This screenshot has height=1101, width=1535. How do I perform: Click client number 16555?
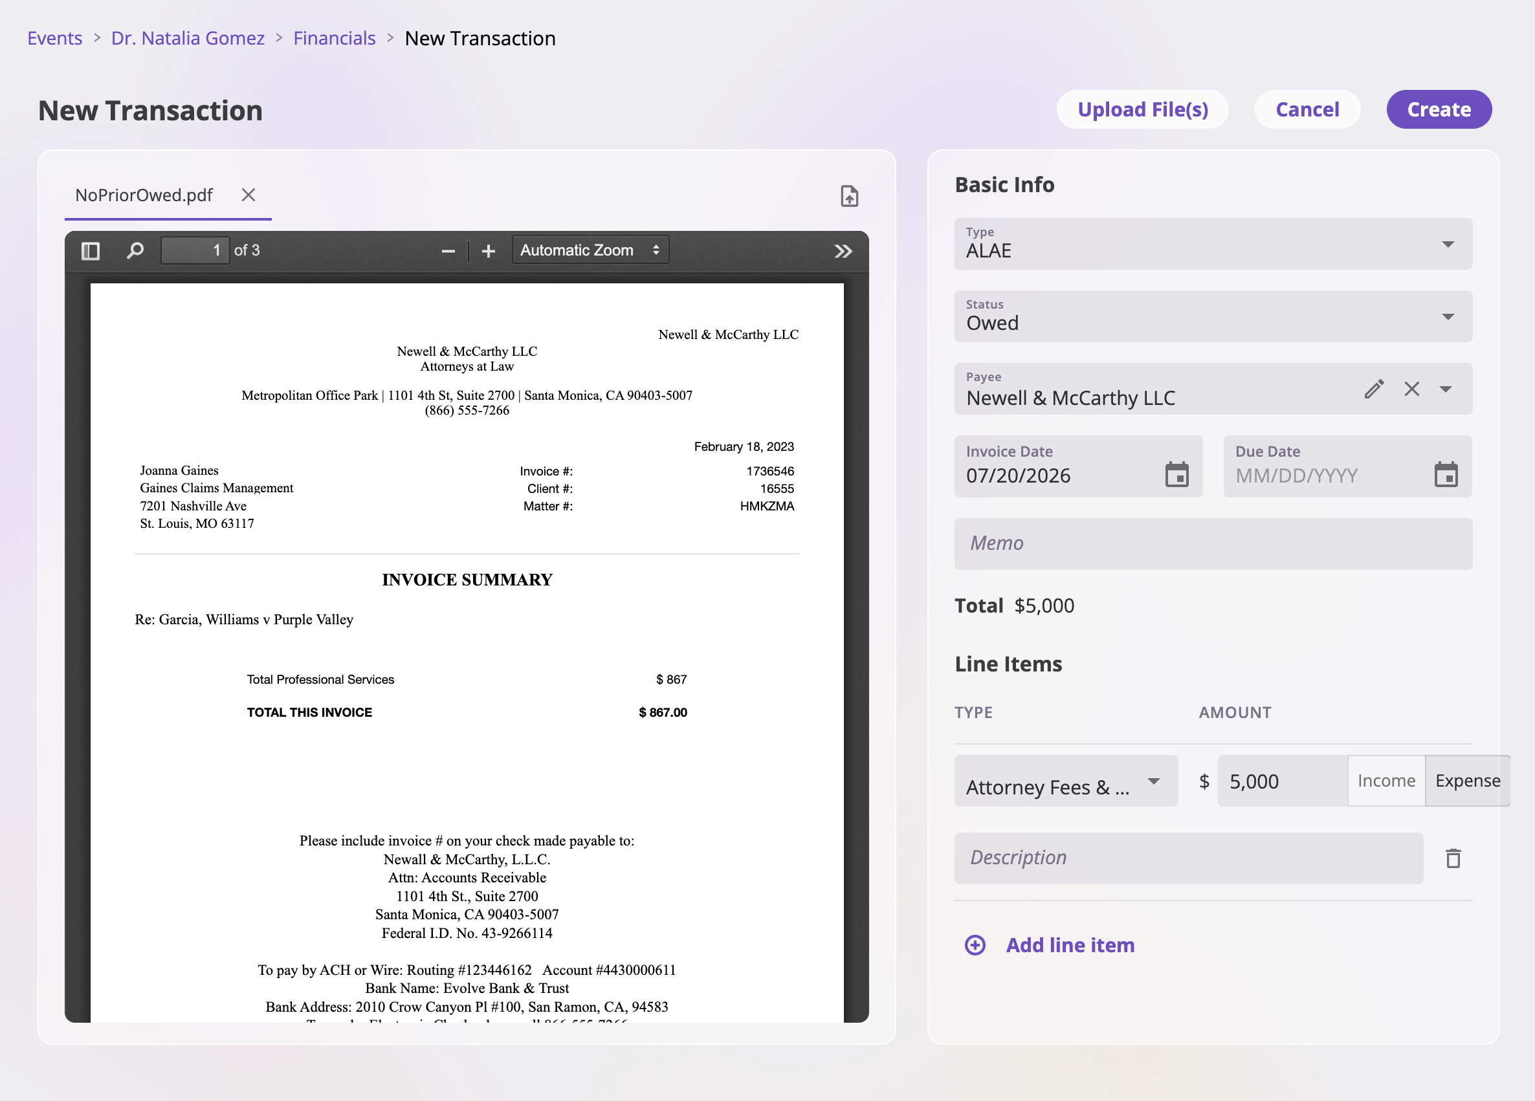click(x=777, y=488)
